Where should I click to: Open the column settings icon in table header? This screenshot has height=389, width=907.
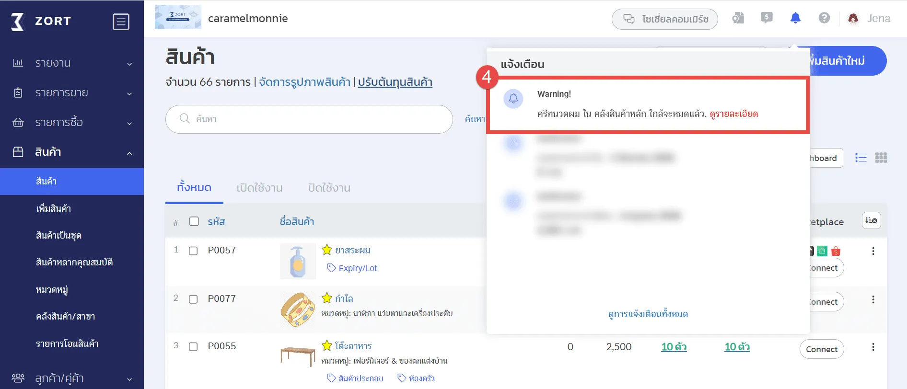871,220
